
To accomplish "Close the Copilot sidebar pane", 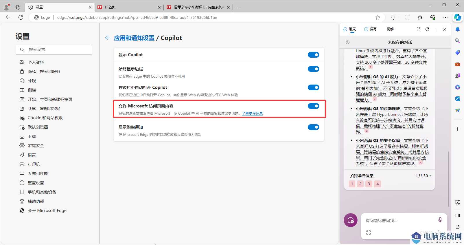I will (x=445, y=29).
